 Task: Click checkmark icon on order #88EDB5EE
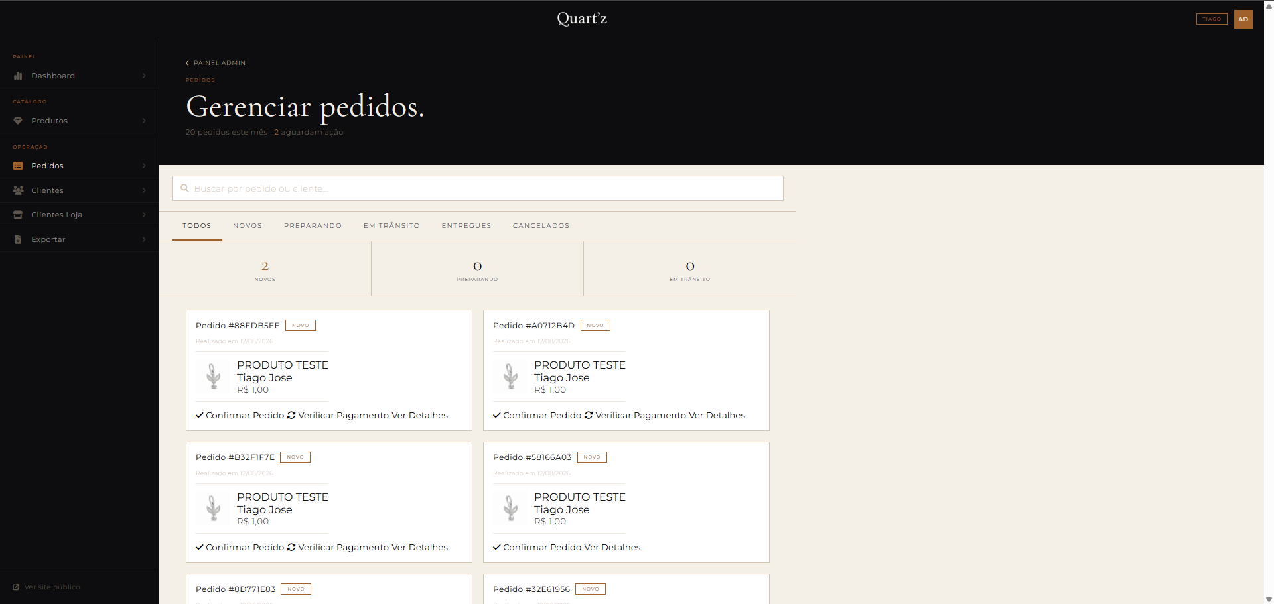click(200, 415)
